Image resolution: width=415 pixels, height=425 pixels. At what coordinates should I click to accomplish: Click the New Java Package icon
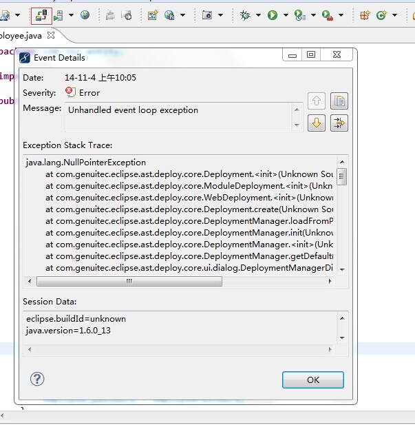pyautogui.click(x=365, y=15)
